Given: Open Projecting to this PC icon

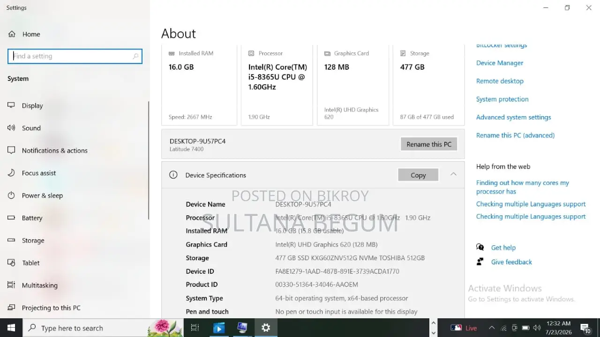Looking at the screenshot, I should (x=11, y=308).
